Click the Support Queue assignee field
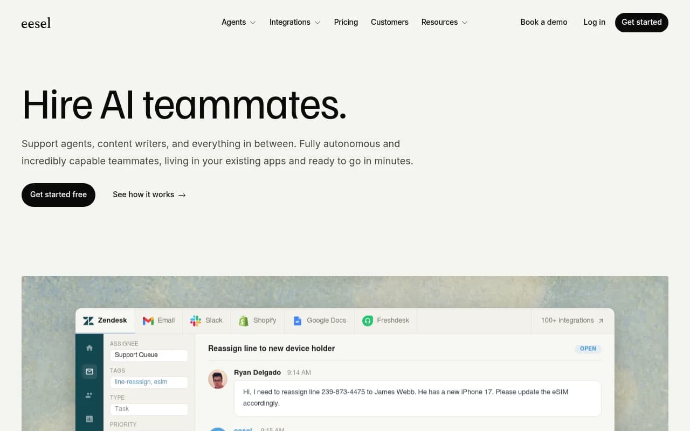 tap(149, 355)
